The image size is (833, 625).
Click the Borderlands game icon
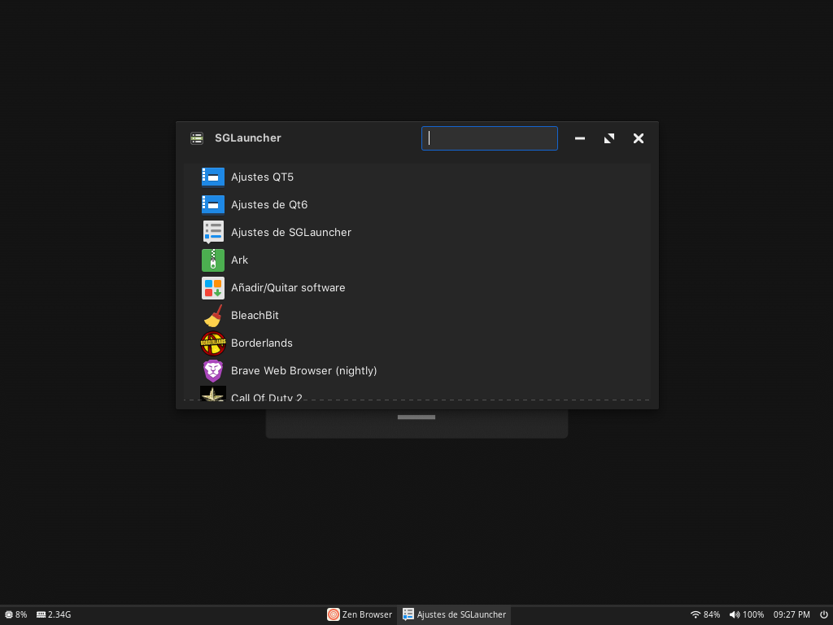(213, 343)
